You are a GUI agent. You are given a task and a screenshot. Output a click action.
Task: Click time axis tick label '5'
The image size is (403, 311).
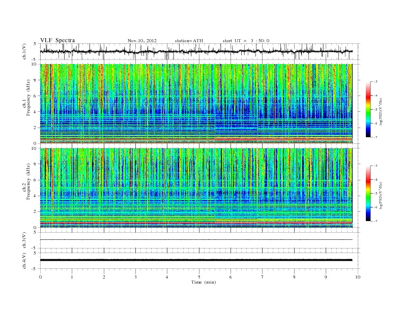tap(199, 277)
